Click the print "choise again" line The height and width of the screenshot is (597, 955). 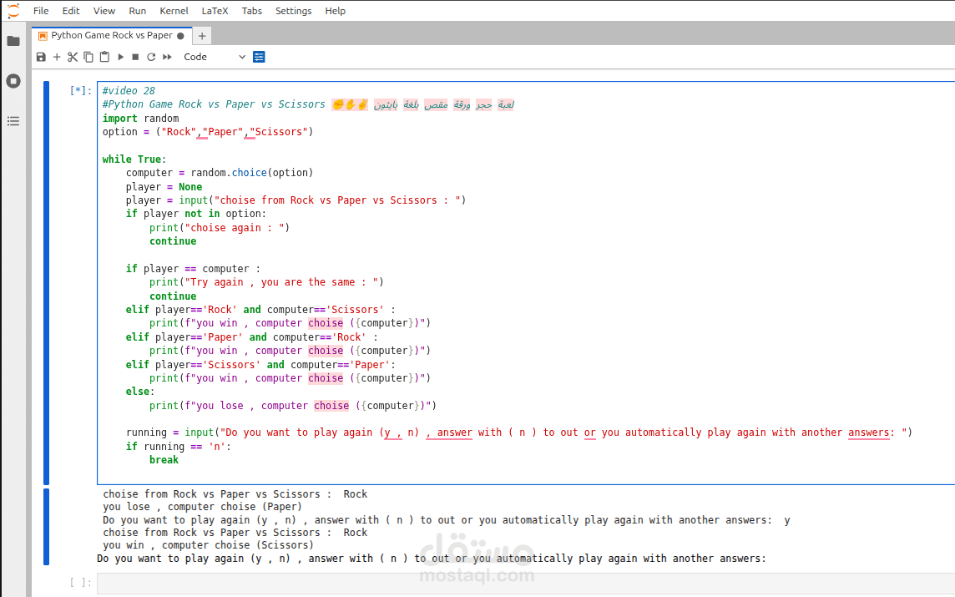click(x=220, y=228)
